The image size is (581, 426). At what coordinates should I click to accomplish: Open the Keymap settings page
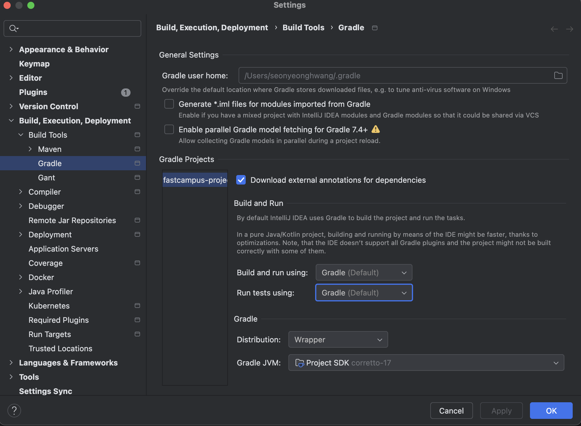[x=34, y=64]
